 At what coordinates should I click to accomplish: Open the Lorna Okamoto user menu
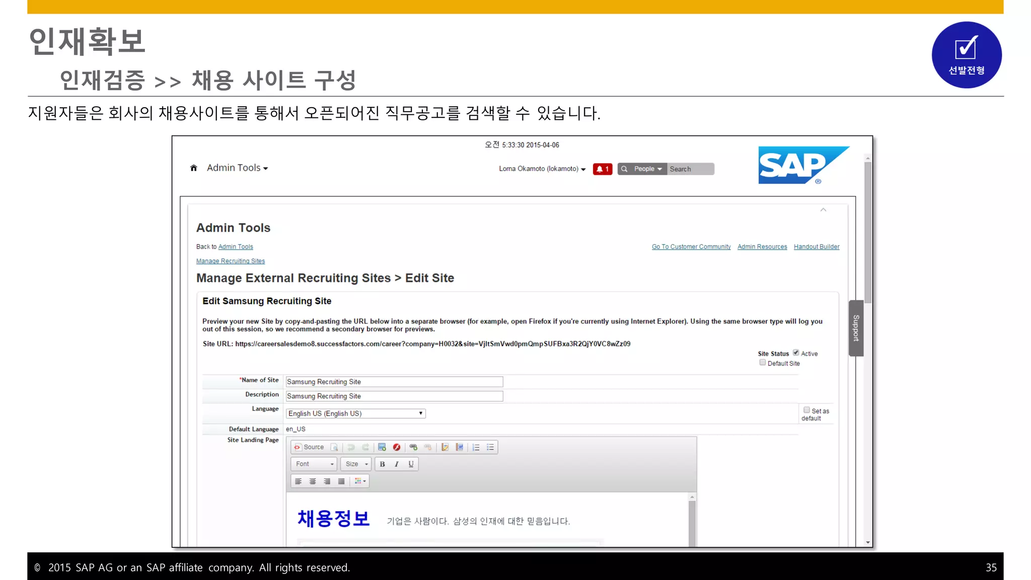tap(542, 169)
